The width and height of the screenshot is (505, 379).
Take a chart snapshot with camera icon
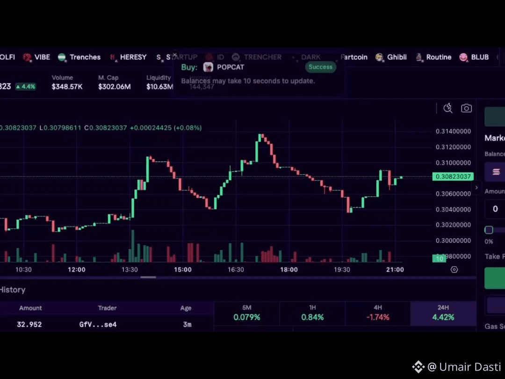466,108
